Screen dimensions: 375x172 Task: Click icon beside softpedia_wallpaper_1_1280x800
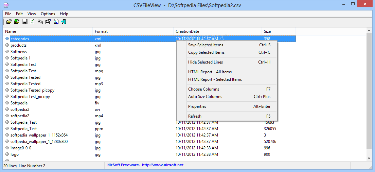point(7,142)
